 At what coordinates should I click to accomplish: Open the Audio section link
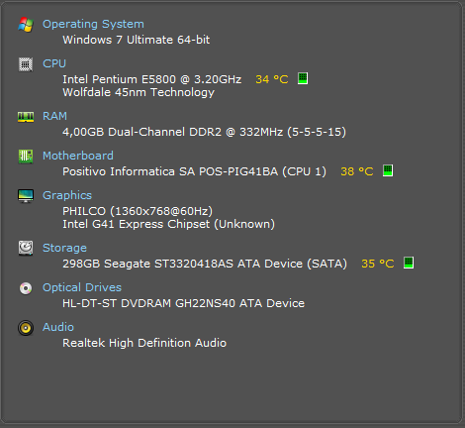[x=58, y=327]
